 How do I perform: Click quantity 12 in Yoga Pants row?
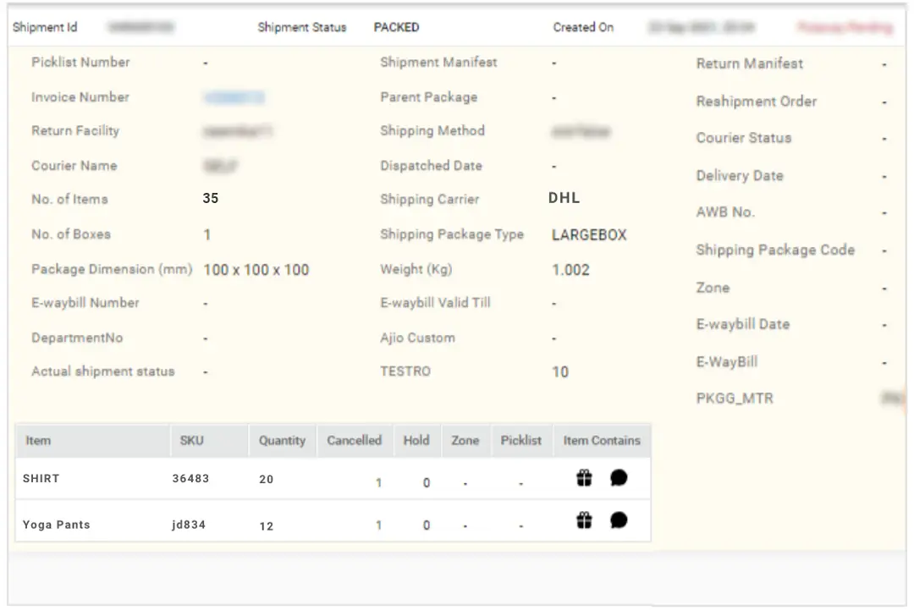pyautogui.click(x=267, y=526)
